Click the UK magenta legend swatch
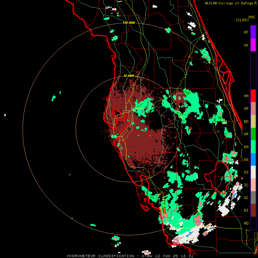258x258 pixels. [253, 45]
